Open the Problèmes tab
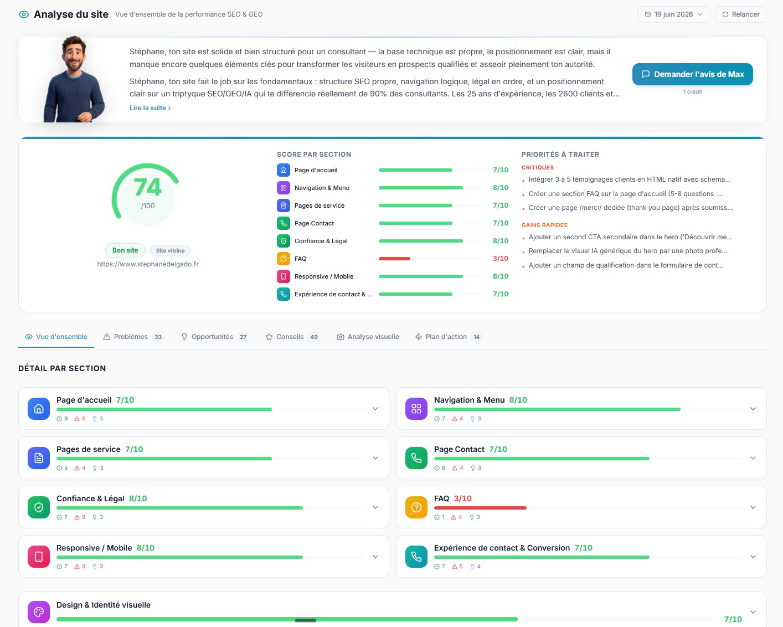 point(133,337)
